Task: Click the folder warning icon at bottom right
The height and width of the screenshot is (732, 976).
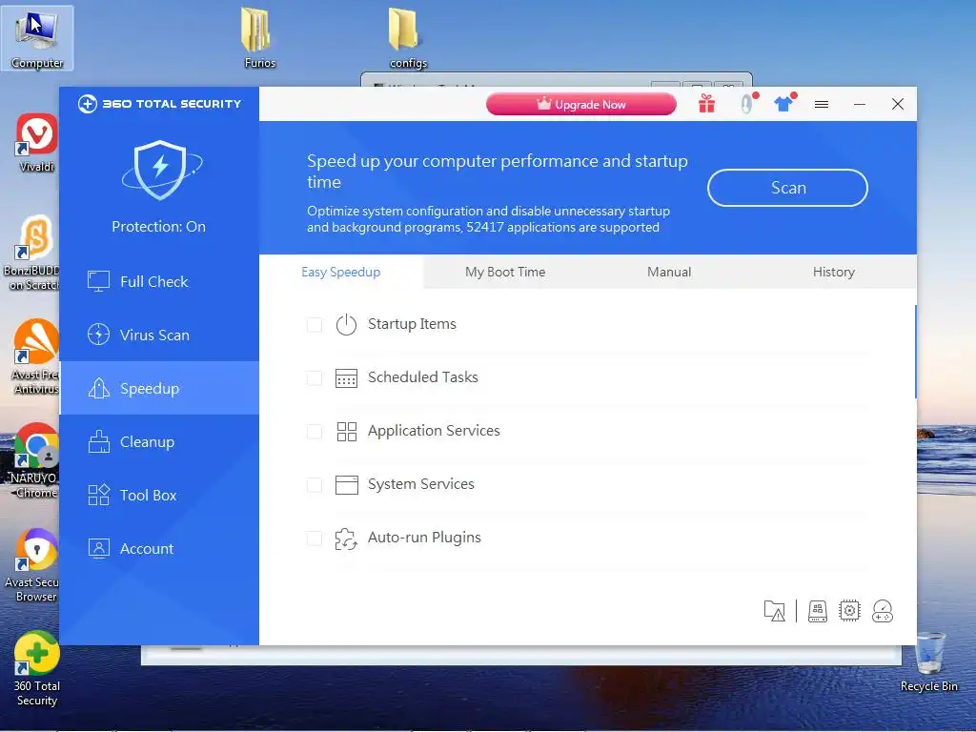Action: (774, 611)
